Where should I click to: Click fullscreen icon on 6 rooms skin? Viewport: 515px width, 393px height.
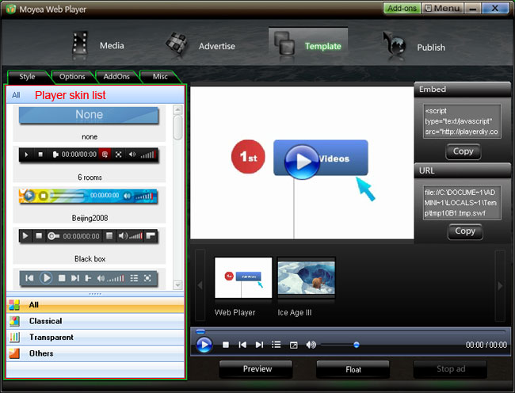pyautogui.click(x=119, y=155)
